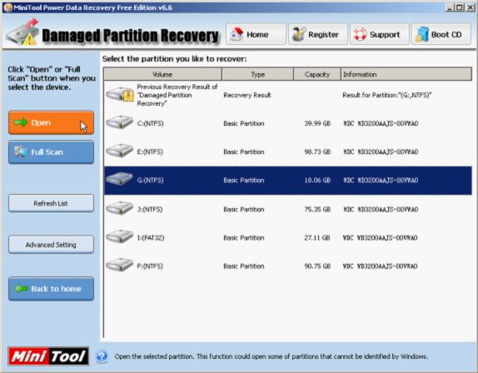The width and height of the screenshot is (478, 373).
Task: Click the 18.06 GB capacity cell
Action: 317,181
